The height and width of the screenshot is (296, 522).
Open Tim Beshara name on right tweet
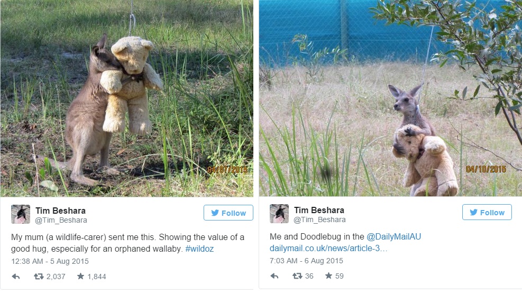click(x=319, y=211)
